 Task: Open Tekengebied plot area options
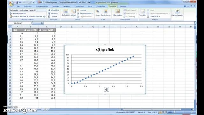pyautogui.click(x=117, y=13)
